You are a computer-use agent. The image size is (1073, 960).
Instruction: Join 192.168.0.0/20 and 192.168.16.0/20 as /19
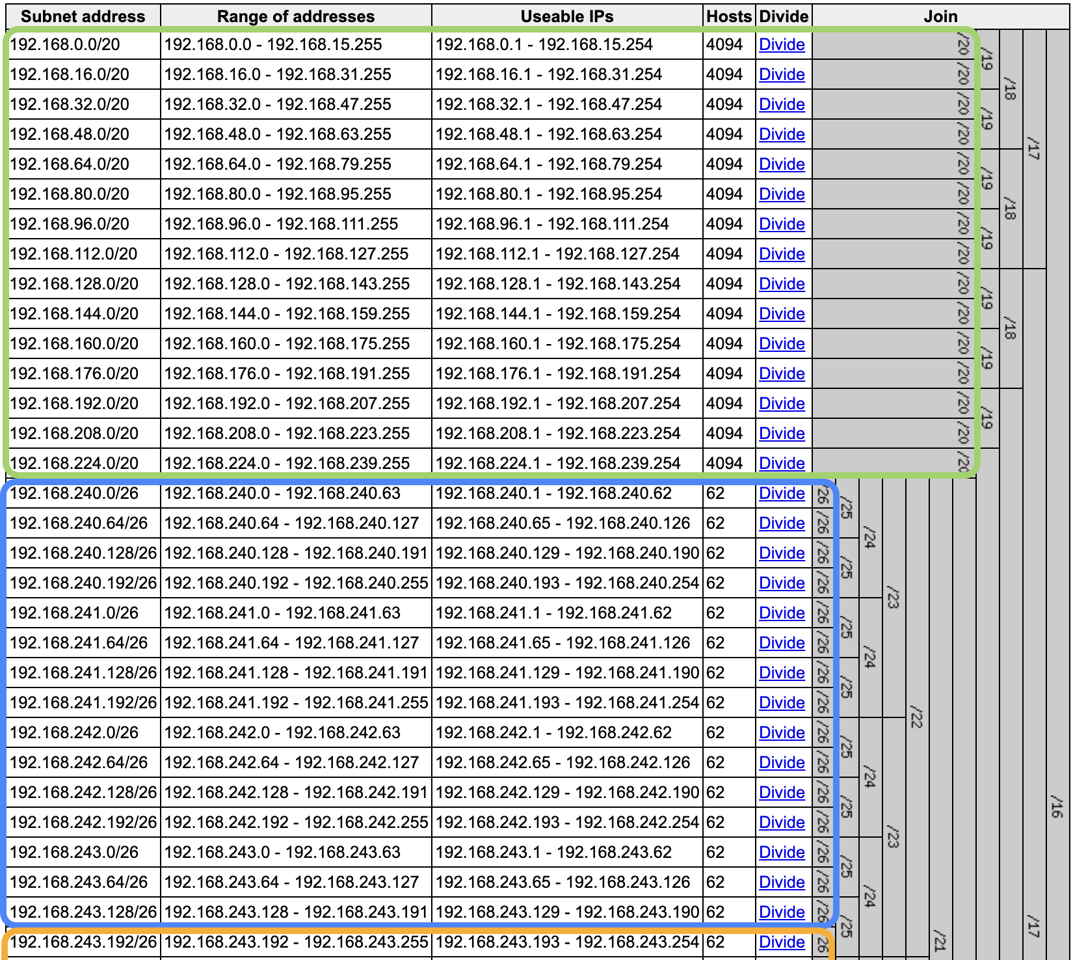(988, 59)
